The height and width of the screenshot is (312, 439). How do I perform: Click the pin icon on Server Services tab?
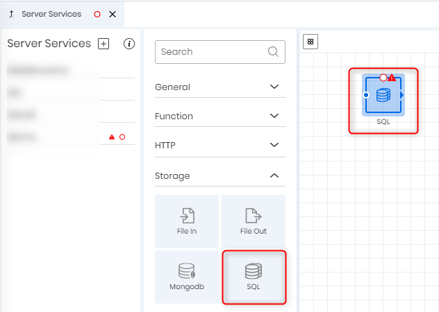12,14
